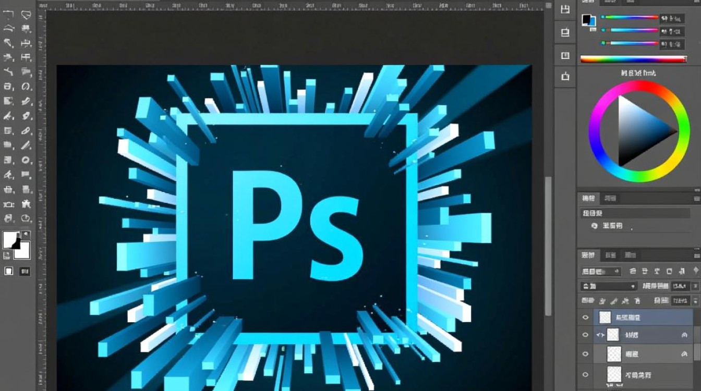Screen dimensions: 701x391
Task: Open the opacity dropdown arrow in the Layers panel
Action: point(695,286)
